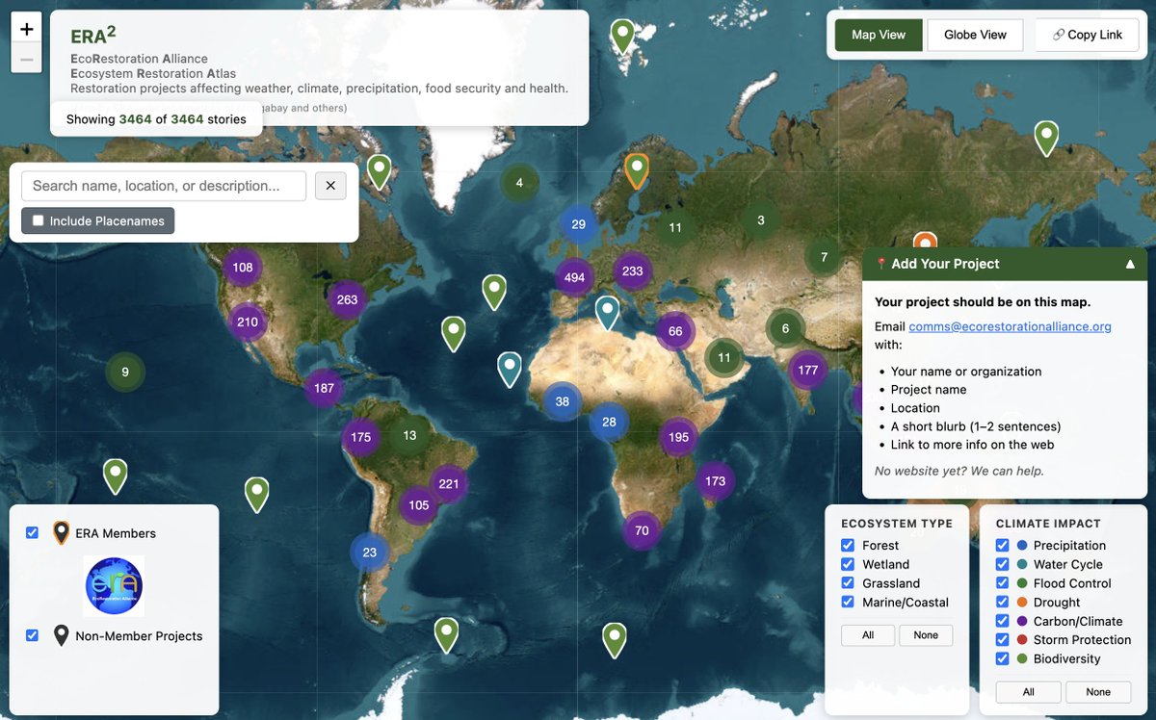Open the cluster marker labeled 187
Viewport: 1156px width, 720px height.
tap(324, 388)
